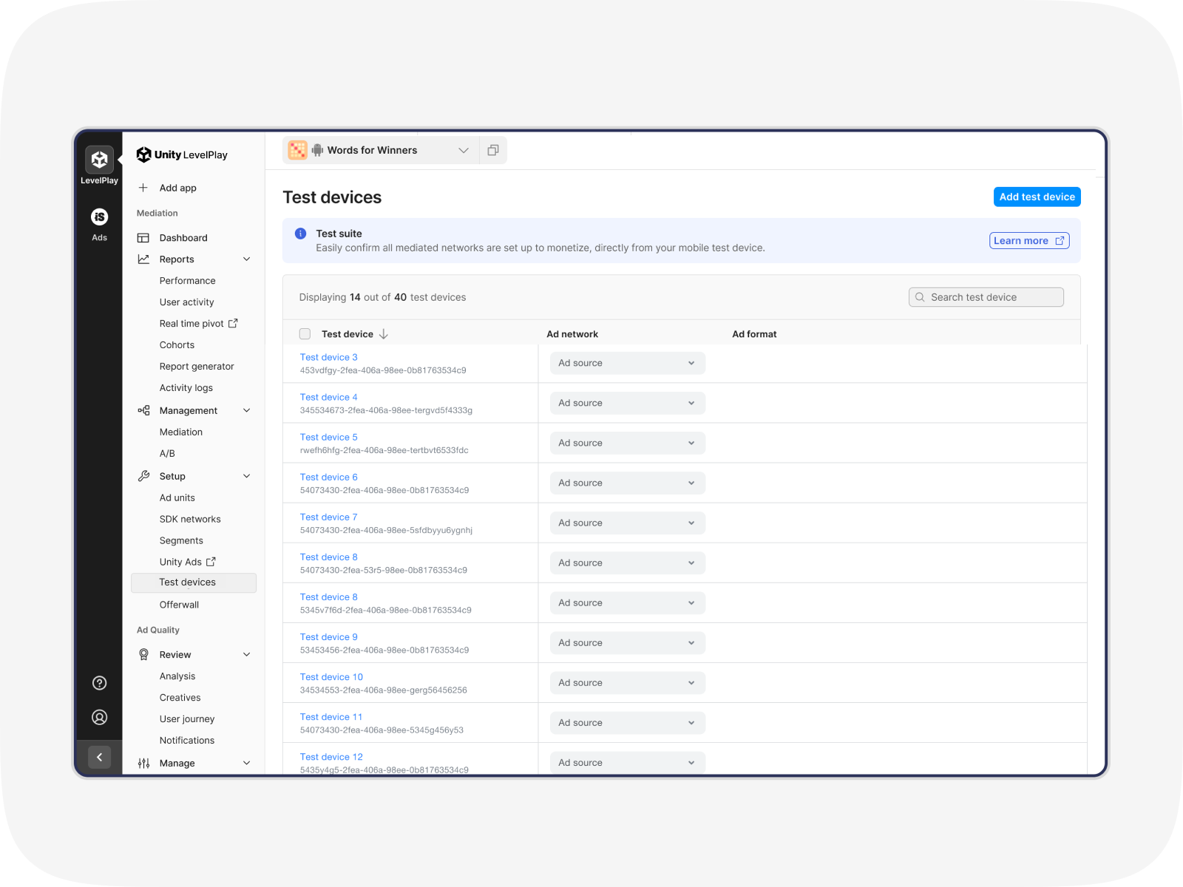Click the plus icon for Add app

tap(143, 188)
